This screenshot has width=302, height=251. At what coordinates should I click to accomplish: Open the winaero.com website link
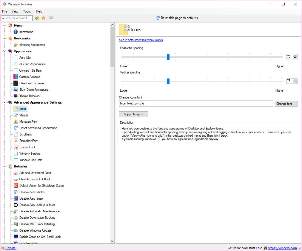click(282, 248)
